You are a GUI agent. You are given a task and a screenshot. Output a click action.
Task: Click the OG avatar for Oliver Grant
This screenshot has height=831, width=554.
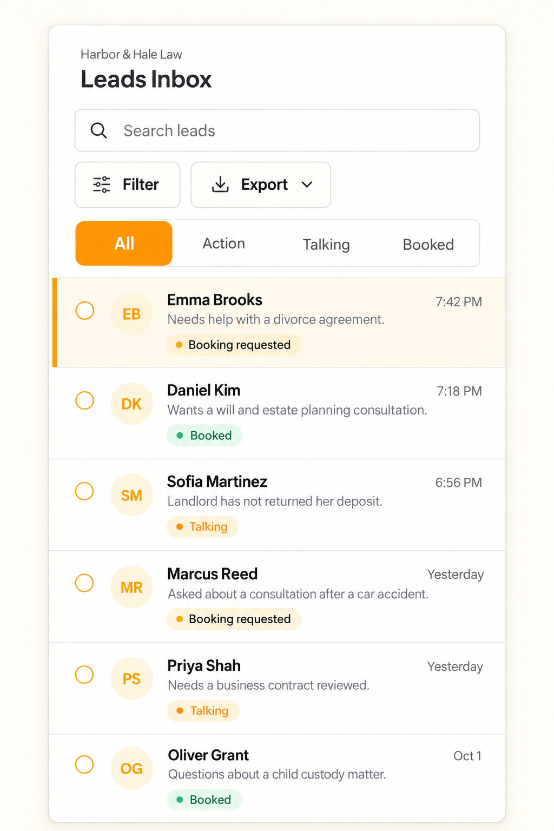tap(131, 768)
